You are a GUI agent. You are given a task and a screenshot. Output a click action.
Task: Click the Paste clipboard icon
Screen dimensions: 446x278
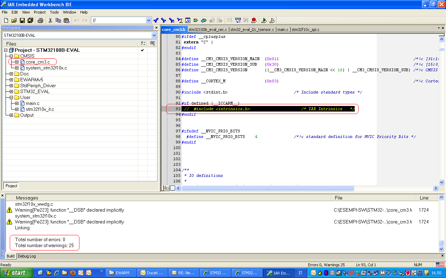click(x=66, y=21)
